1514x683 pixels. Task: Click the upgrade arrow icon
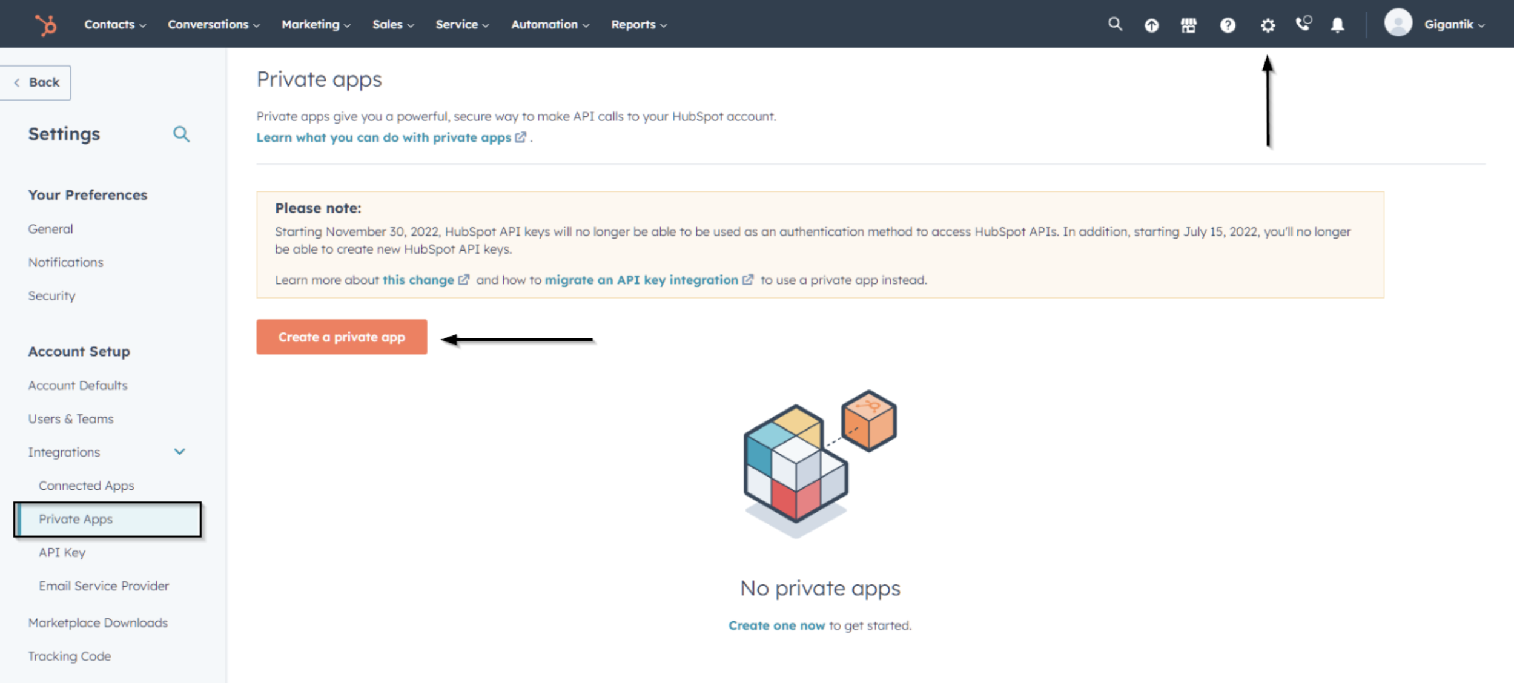click(1151, 25)
